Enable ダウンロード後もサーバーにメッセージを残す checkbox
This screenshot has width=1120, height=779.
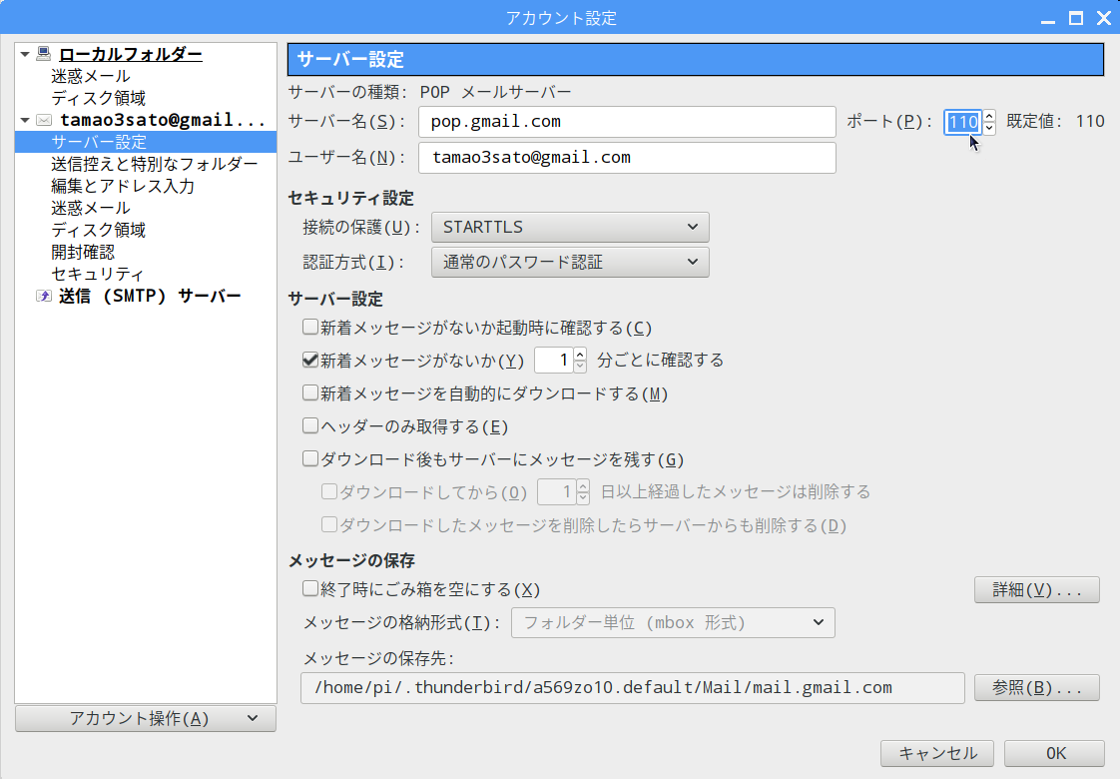pyautogui.click(x=310, y=458)
